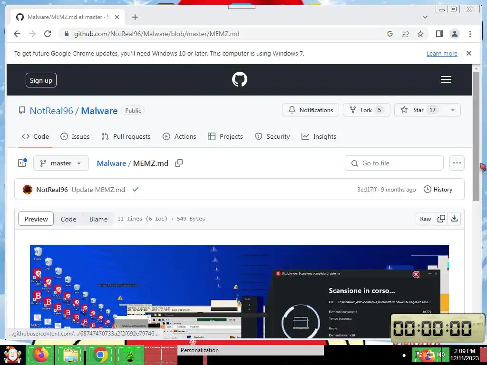Click the Google icon in address bar
Screen dimensions: 487x365
[x=390, y=34]
